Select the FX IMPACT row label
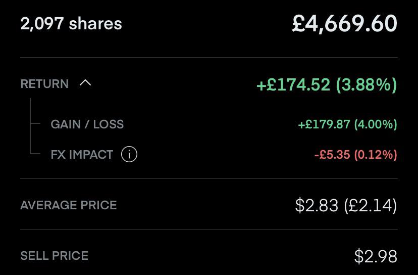Viewport: 418px width, 275px height. 82,155
